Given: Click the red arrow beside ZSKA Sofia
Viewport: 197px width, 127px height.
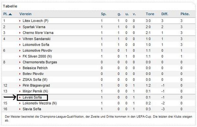Looking at the screenshot, I should [x=20, y=80].
